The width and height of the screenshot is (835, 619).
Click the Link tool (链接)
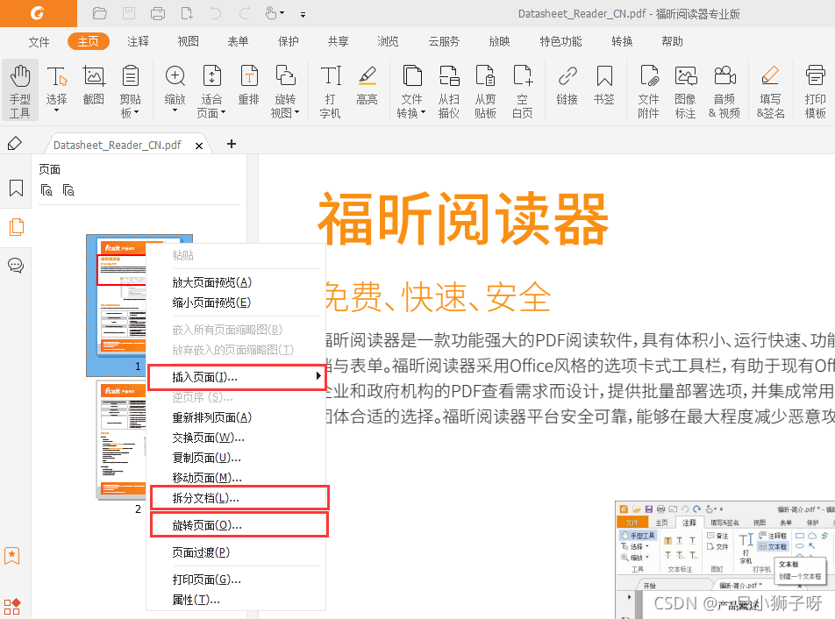point(567,85)
